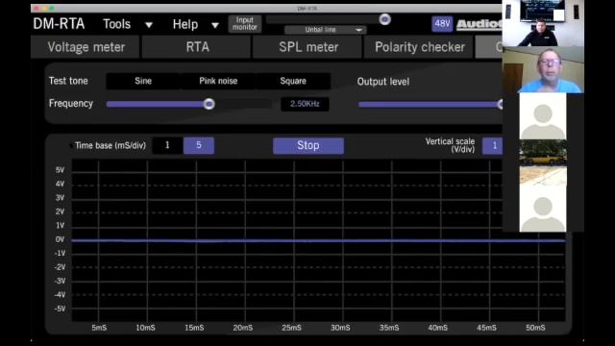Viewport: 615px width, 346px height.
Task: Select bottom blank avatar participant tile
Action: 543,209
